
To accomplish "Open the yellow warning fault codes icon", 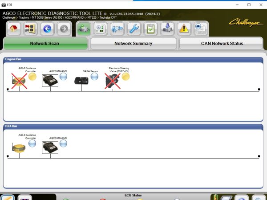I will click(x=184, y=29).
